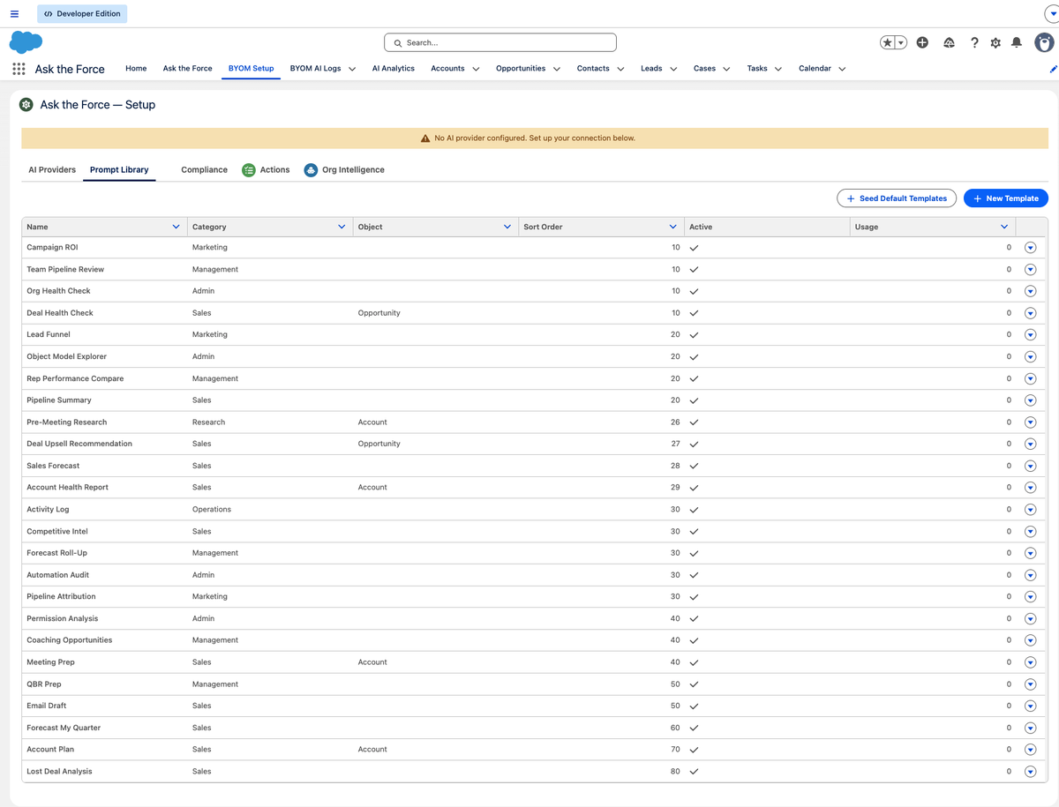The image size is (1059, 807).
Task: Open the App Launcher grid icon
Action: pyautogui.click(x=19, y=69)
